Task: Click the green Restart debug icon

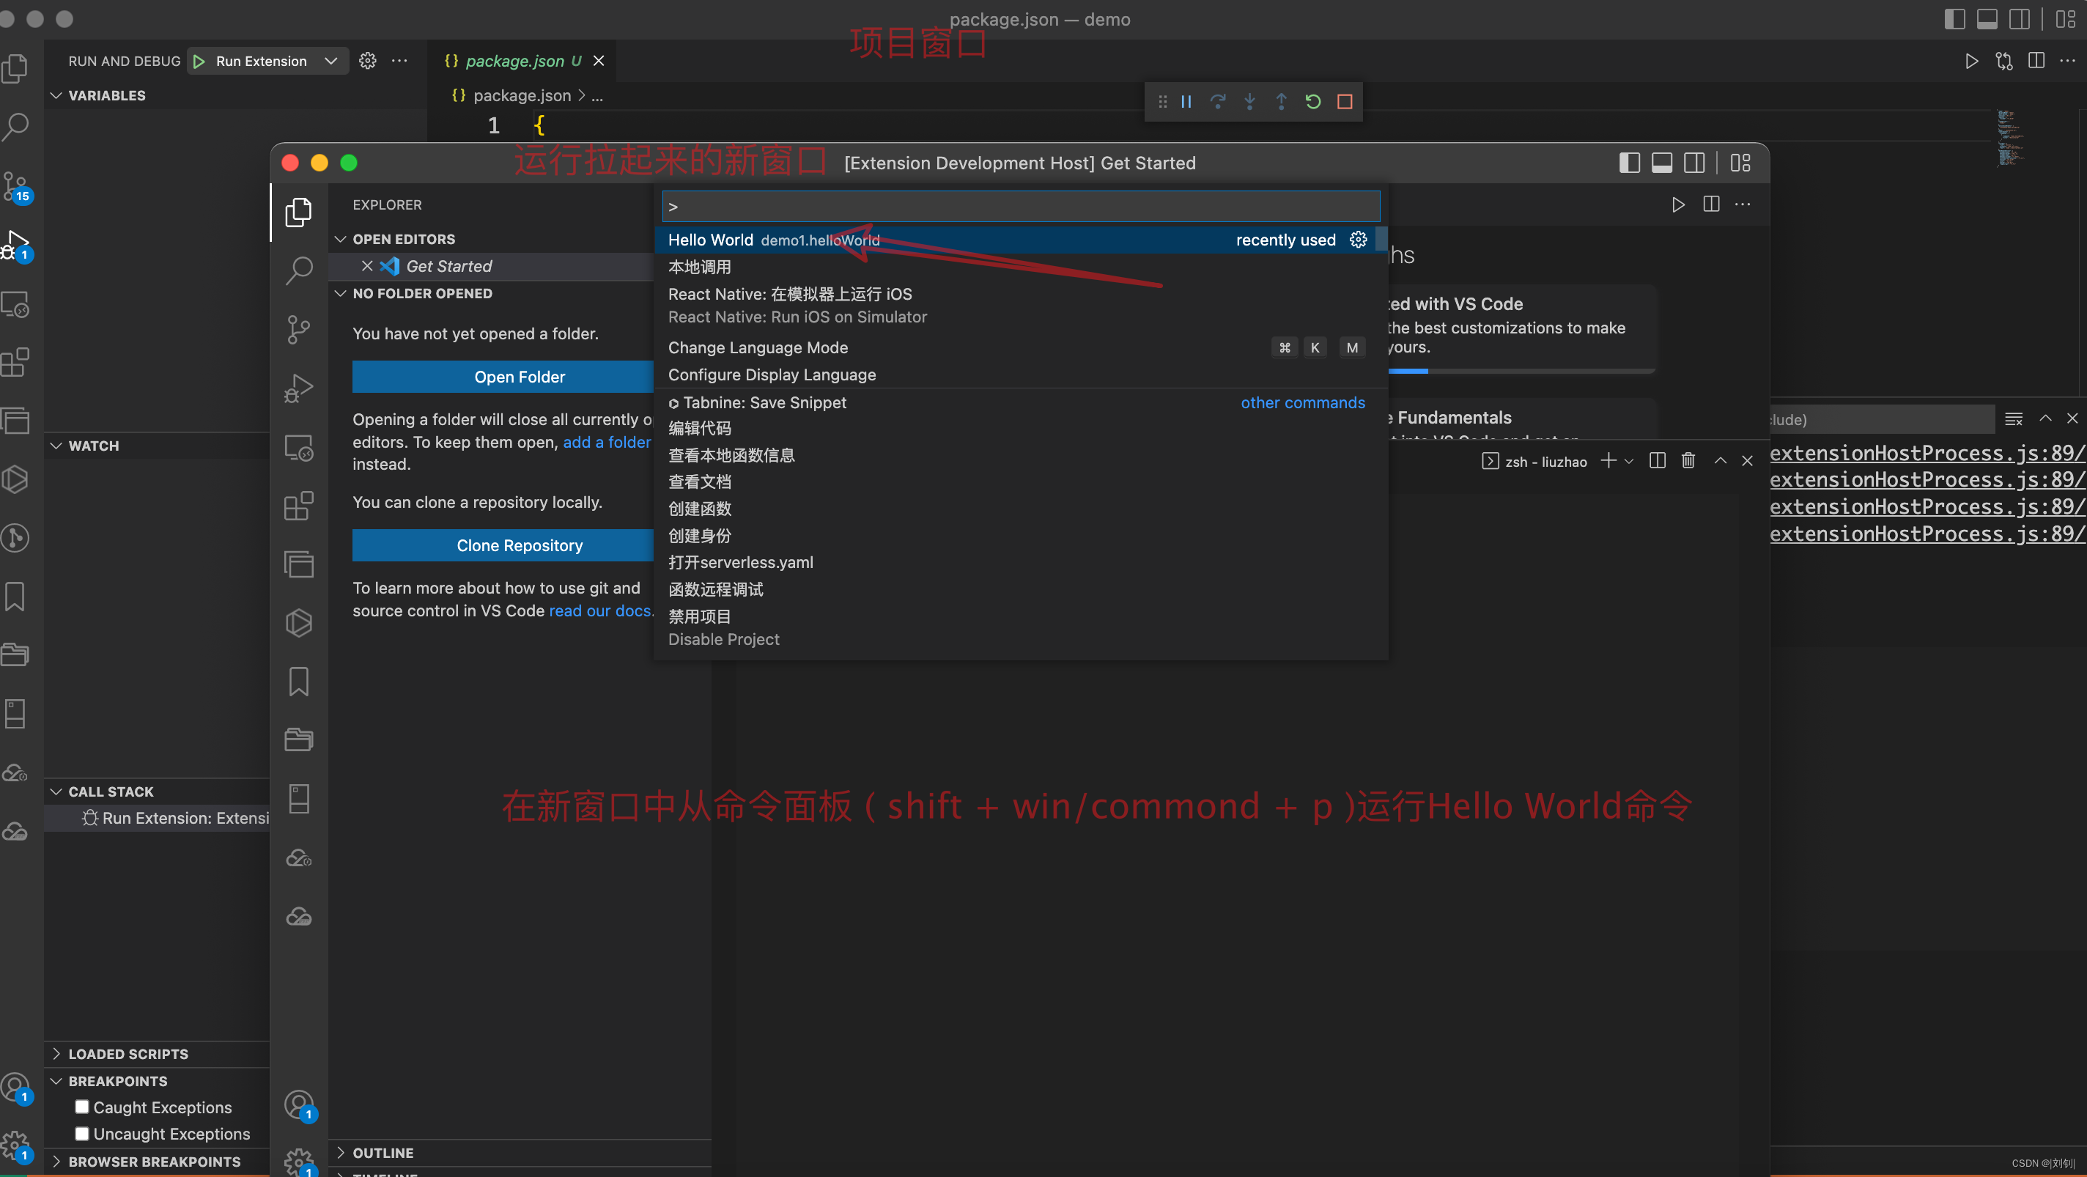Action: click(x=1312, y=101)
